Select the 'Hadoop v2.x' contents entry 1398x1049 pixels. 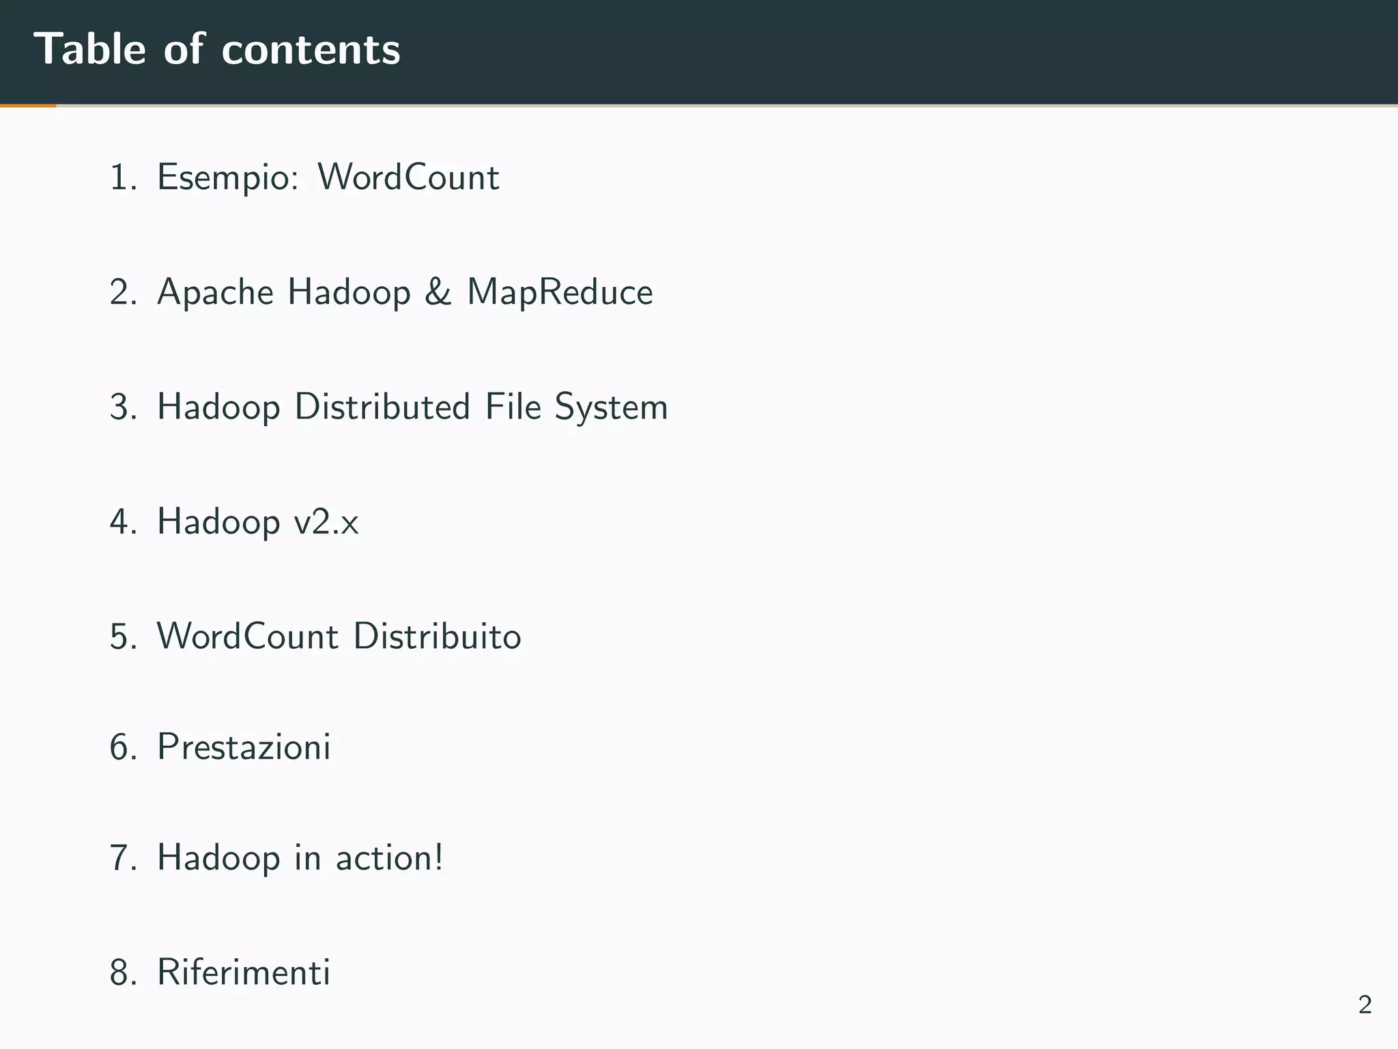257,522
